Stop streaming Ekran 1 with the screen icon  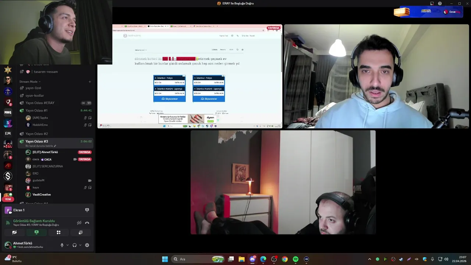(x=87, y=210)
